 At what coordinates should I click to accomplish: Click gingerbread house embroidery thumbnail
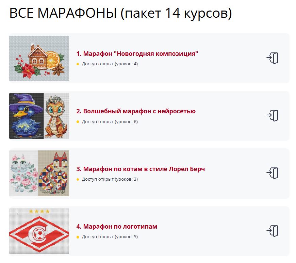point(39,58)
